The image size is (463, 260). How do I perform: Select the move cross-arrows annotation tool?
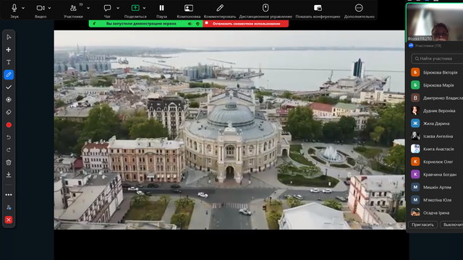[9, 50]
